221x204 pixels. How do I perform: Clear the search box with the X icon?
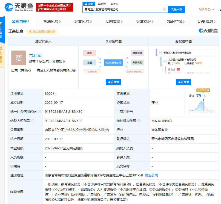tap(165, 9)
